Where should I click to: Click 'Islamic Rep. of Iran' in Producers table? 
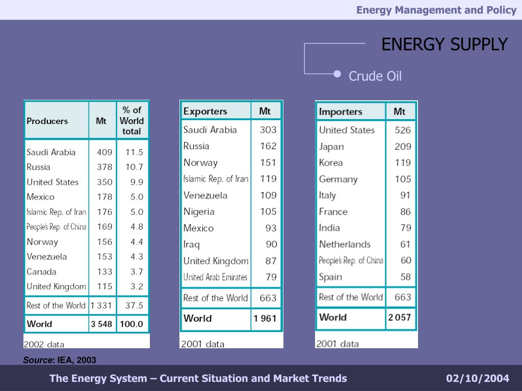click(56, 212)
